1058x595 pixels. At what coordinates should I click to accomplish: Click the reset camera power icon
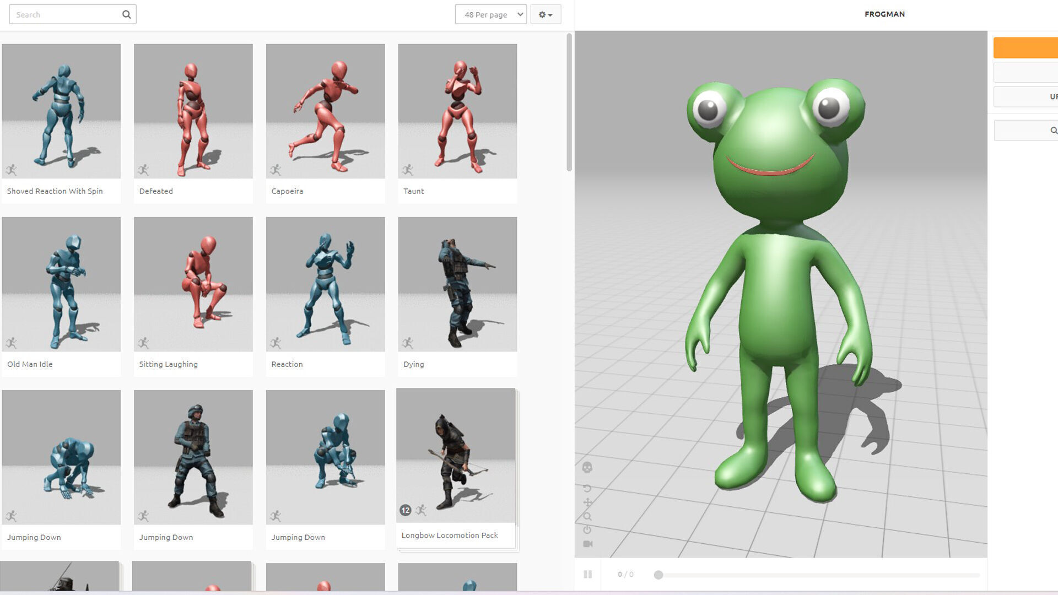coord(587,530)
